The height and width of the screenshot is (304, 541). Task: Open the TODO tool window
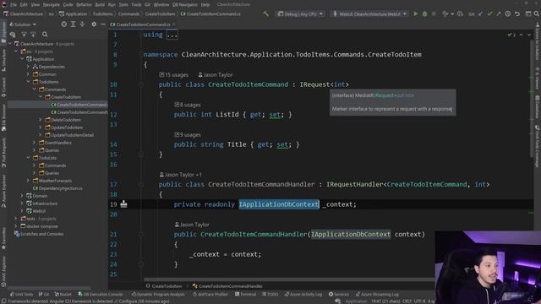(x=270, y=295)
